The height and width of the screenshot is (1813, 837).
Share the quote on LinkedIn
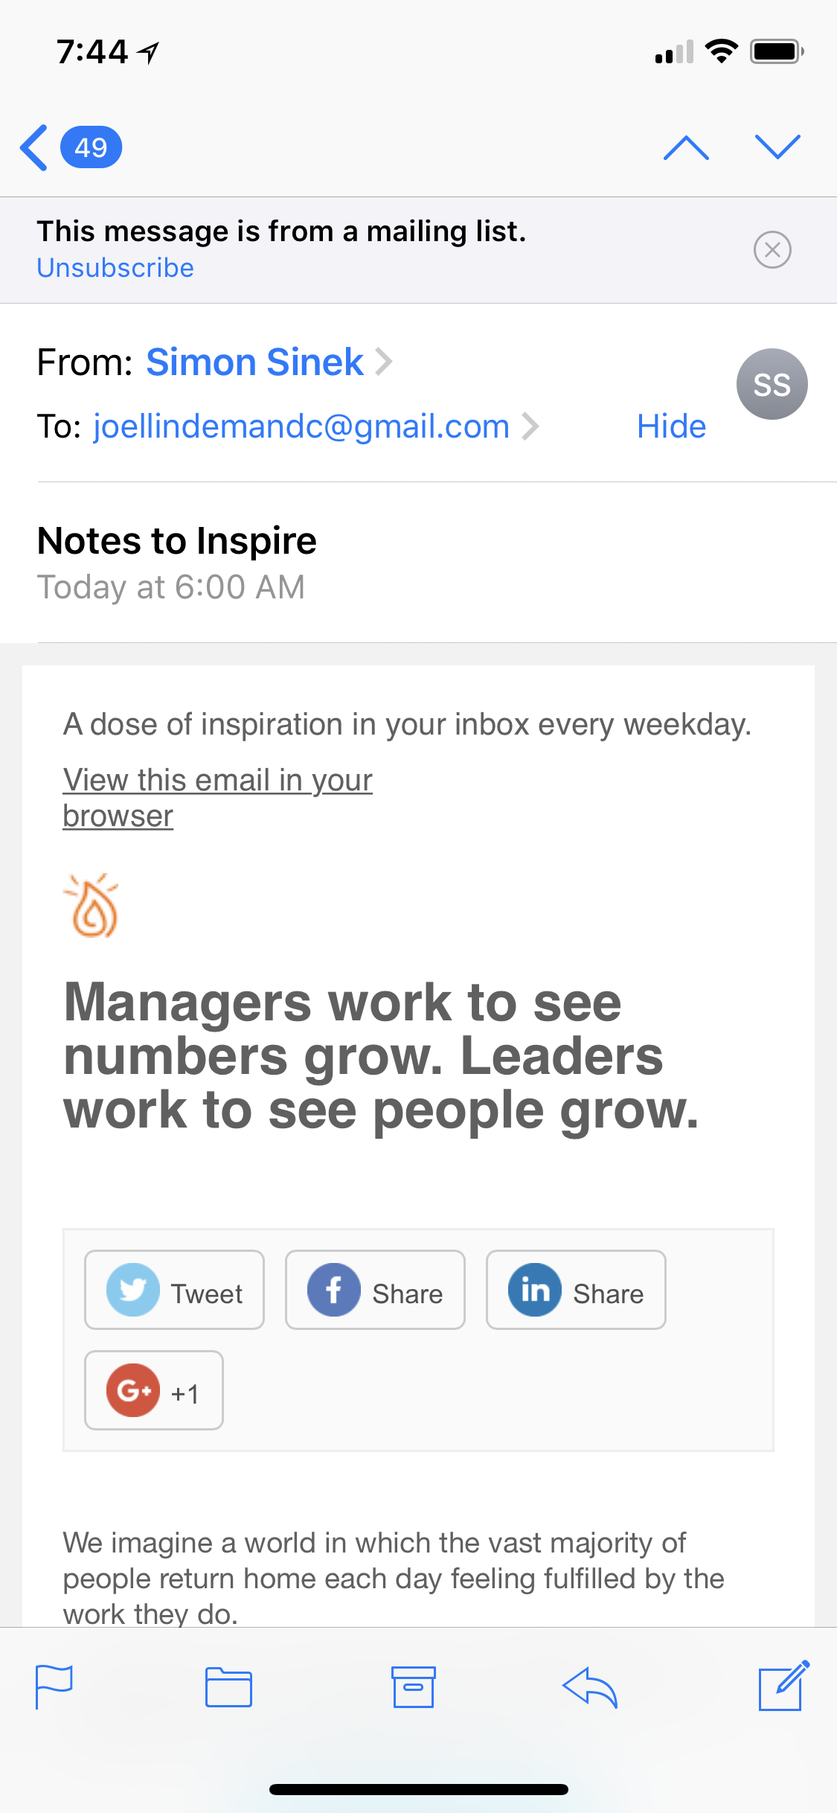coord(576,1290)
